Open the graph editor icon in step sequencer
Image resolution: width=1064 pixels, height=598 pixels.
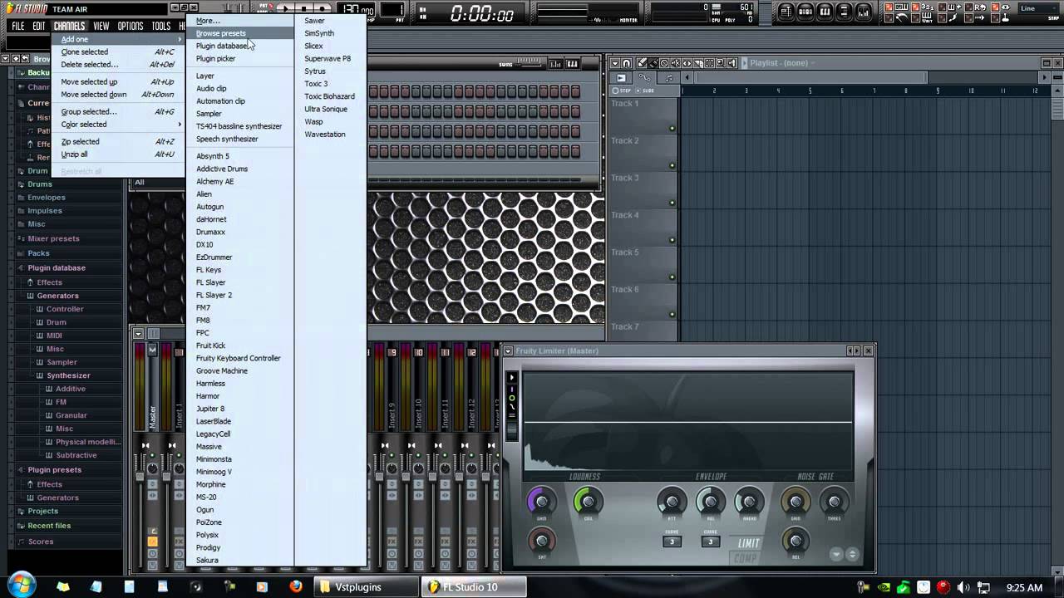(555, 64)
